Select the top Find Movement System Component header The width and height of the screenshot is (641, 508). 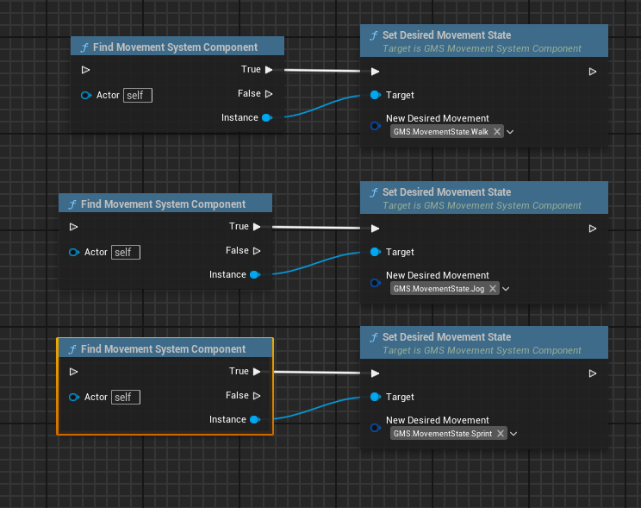(x=177, y=47)
